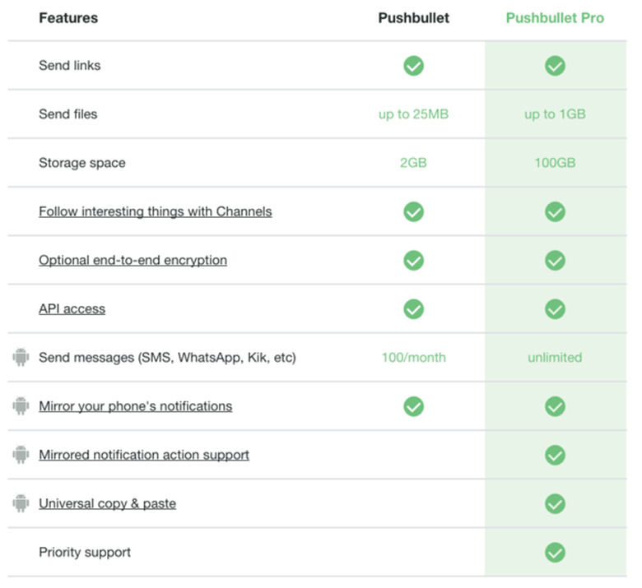Screen dimensions: 642x588
Task: Click the Universal copy & paste link
Action: tap(107, 503)
